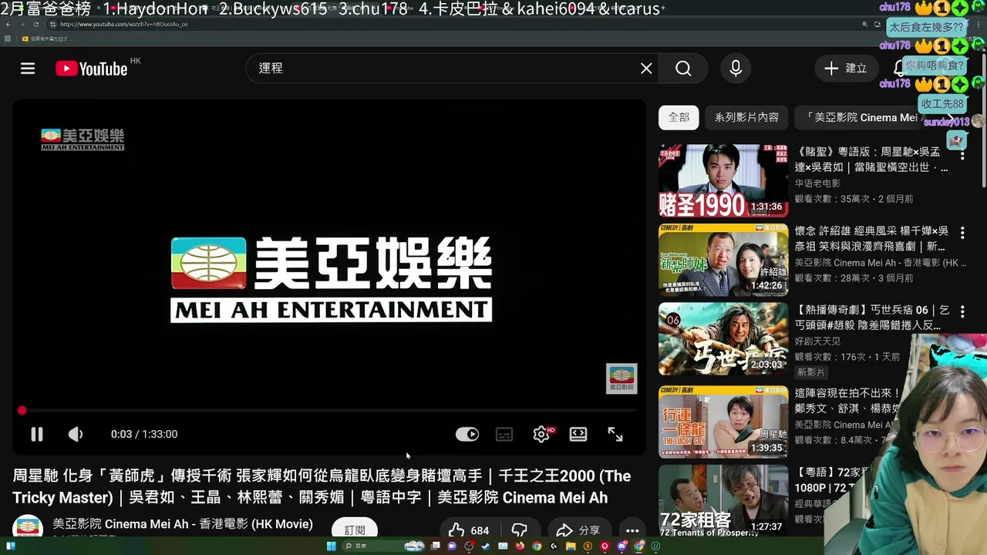Reload the page with the refresh icon
This screenshot has width=987, height=555.
[x=35, y=24]
